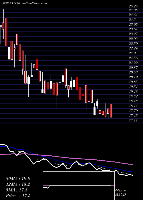
Task: Click the 21.56 price level label
Action: pyautogui.click(x=134, y=58)
